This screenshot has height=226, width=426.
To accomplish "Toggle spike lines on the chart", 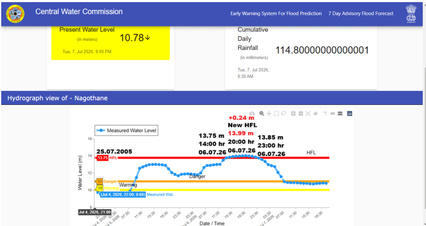I will [x=325, y=114].
